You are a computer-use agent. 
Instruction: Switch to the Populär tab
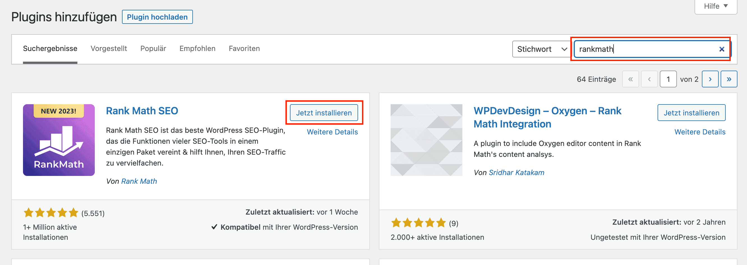[x=153, y=48]
